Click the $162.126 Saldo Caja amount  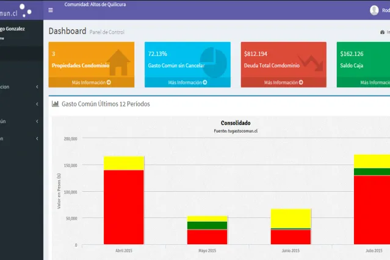pyautogui.click(x=352, y=54)
